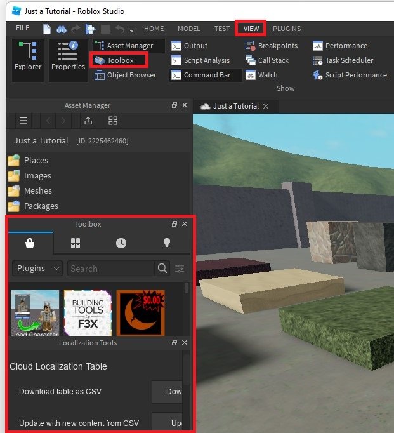Toggle the Properties panel
This screenshot has width=394, height=433.
coord(68,60)
